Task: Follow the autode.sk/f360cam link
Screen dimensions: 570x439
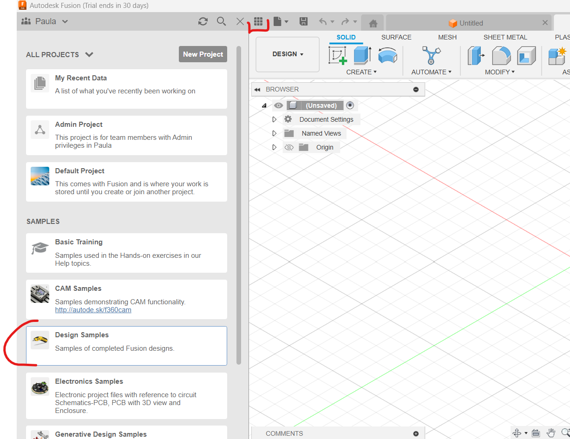Action: pos(93,310)
